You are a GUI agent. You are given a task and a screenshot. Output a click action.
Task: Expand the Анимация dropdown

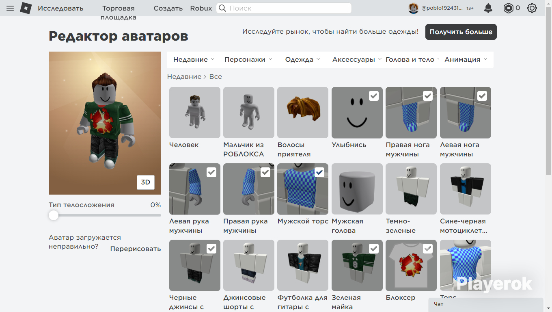click(466, 59)
